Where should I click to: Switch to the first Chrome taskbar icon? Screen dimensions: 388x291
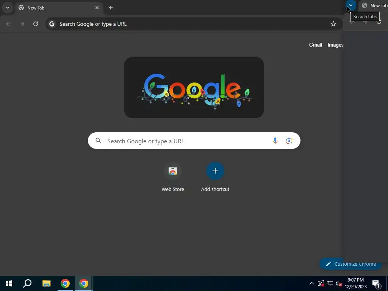(65, 283)
